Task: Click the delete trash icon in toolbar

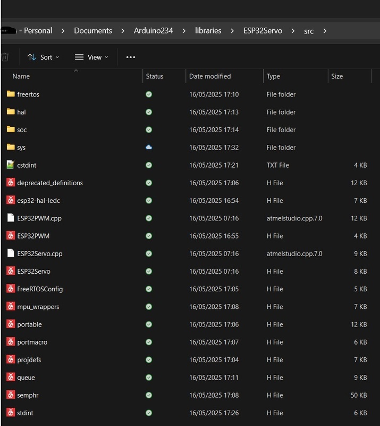Action: pos(5,57)
